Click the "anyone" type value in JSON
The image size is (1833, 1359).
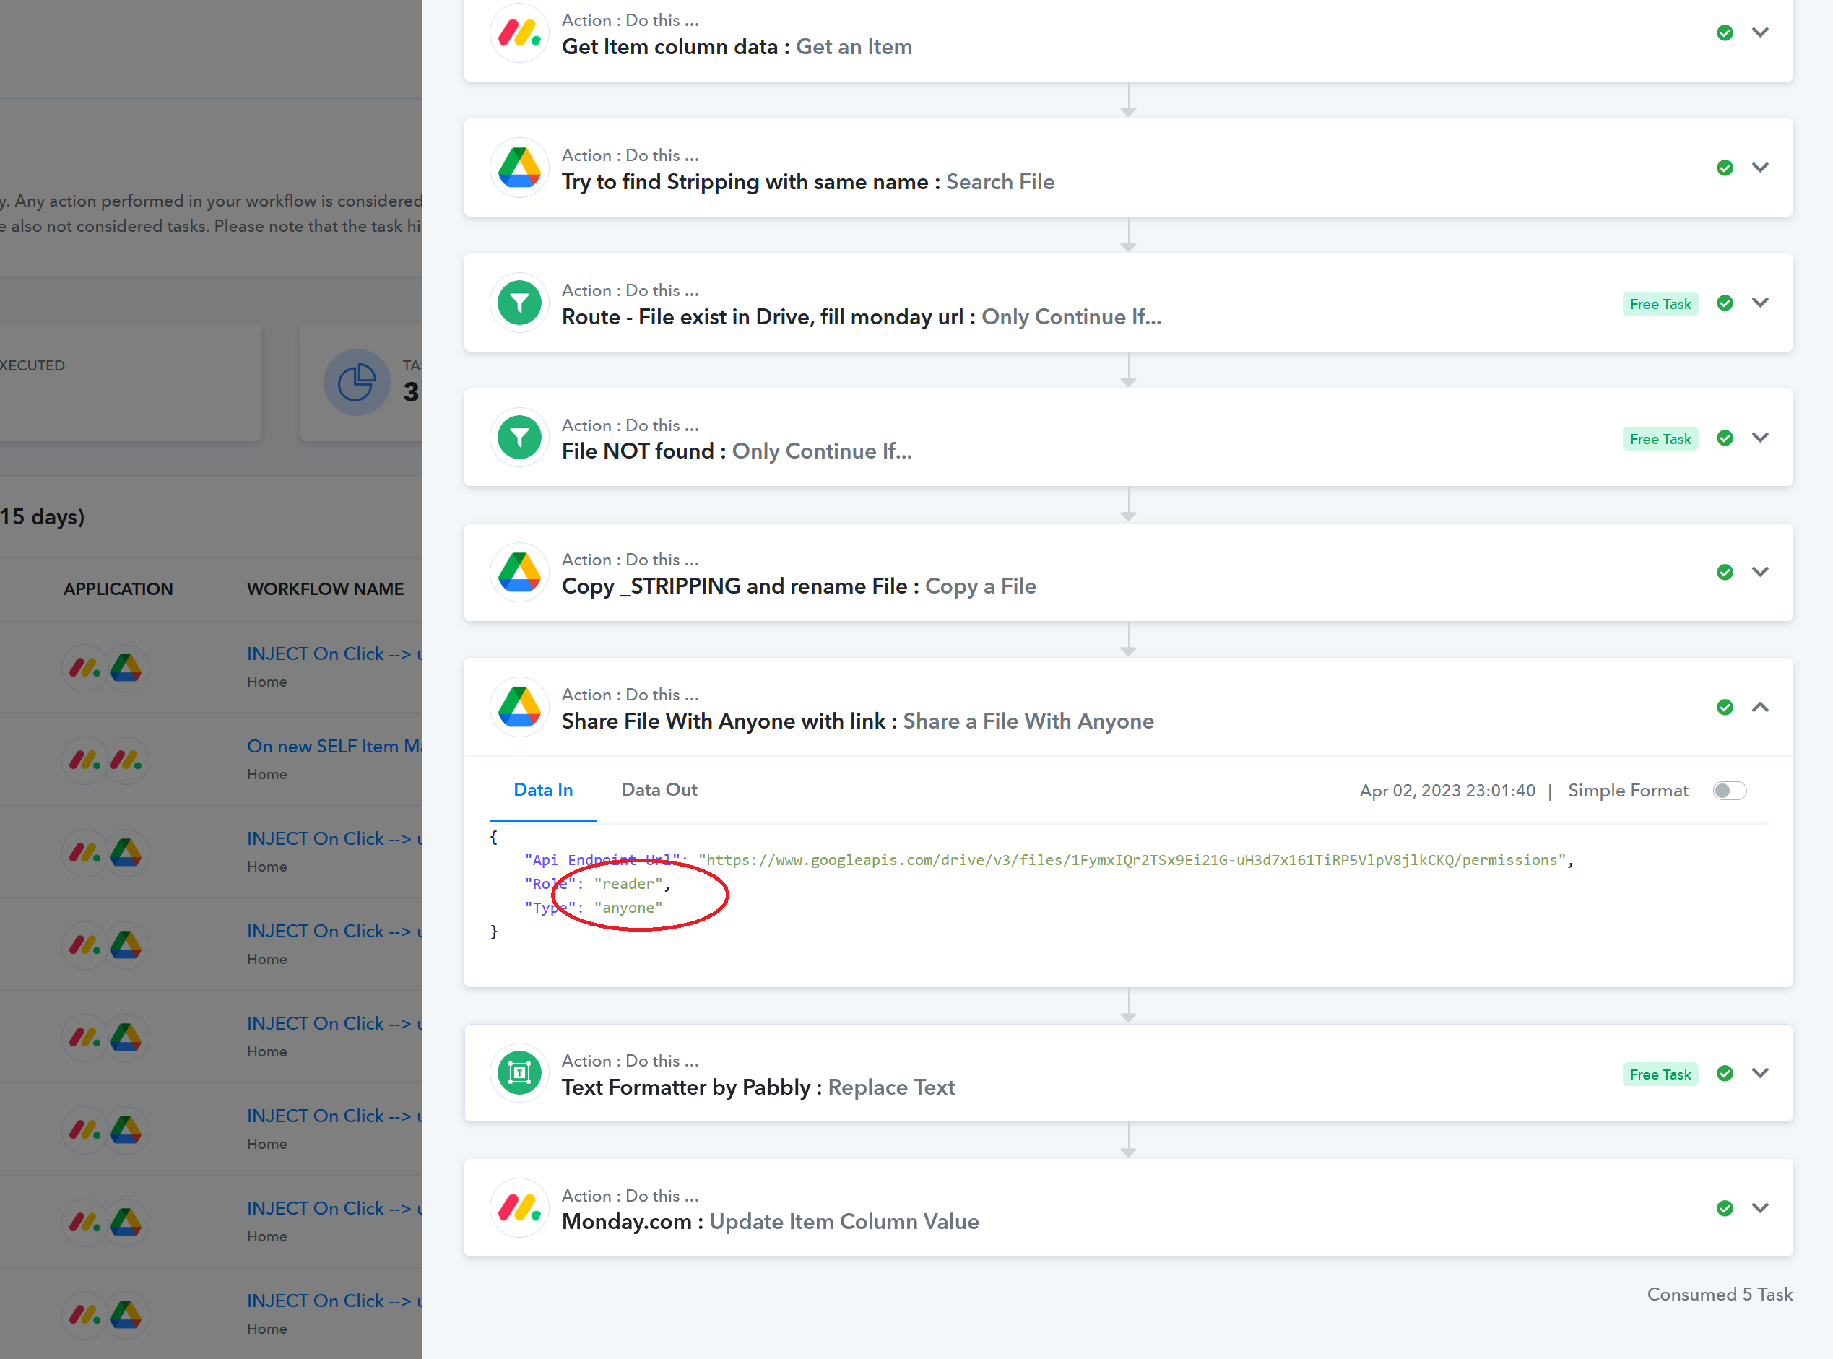click(x=628, y=908)
